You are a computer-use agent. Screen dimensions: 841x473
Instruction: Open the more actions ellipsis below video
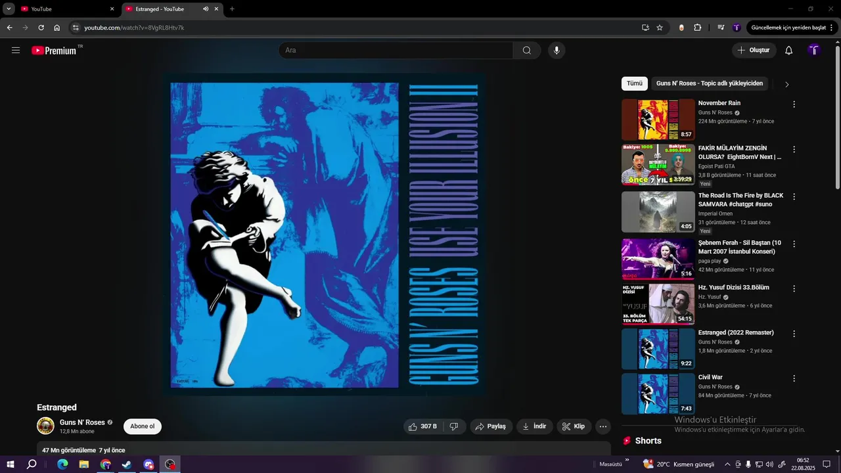click(x=603, y=426)
